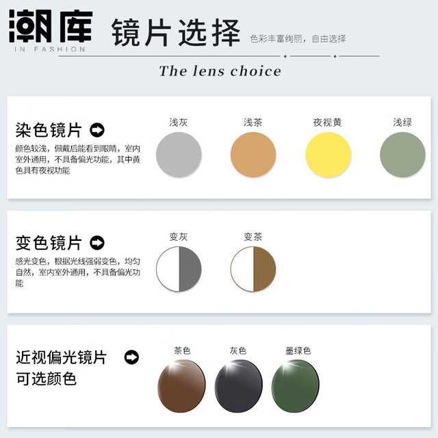Click the 镜片选择 title heading

[176, 33]
